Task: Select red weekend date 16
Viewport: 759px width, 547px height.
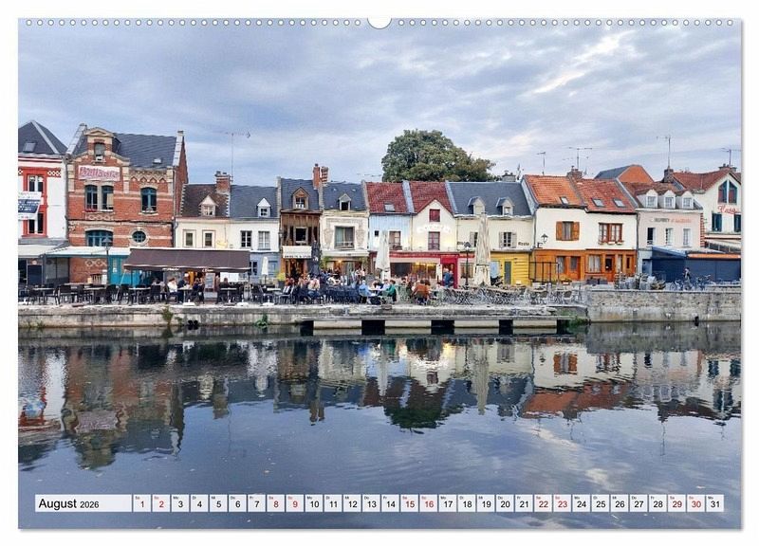Action: click(x=429, y=503)
